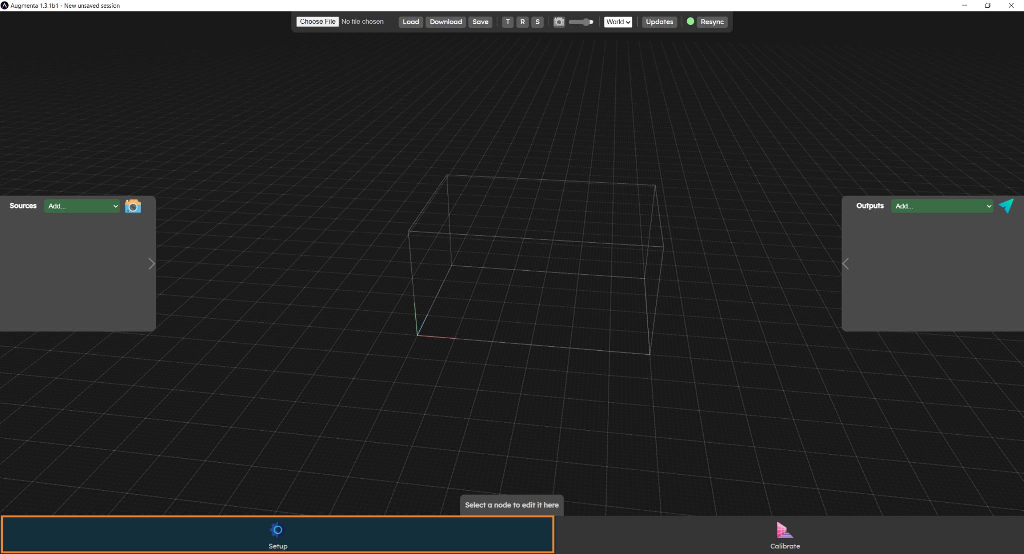Screen dimensions: 1024x554
Task: Toggle the T translate mode button
Action: [508, 22]
